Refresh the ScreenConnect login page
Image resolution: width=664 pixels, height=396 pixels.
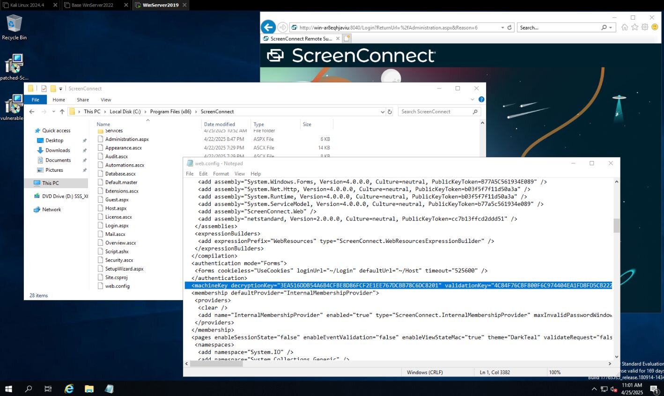510,28
